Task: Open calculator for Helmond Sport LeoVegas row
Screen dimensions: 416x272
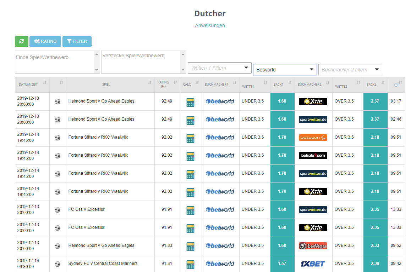Action: (190, 247)
